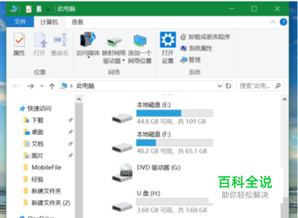Open the File (文件) tab

coord(20,22)
